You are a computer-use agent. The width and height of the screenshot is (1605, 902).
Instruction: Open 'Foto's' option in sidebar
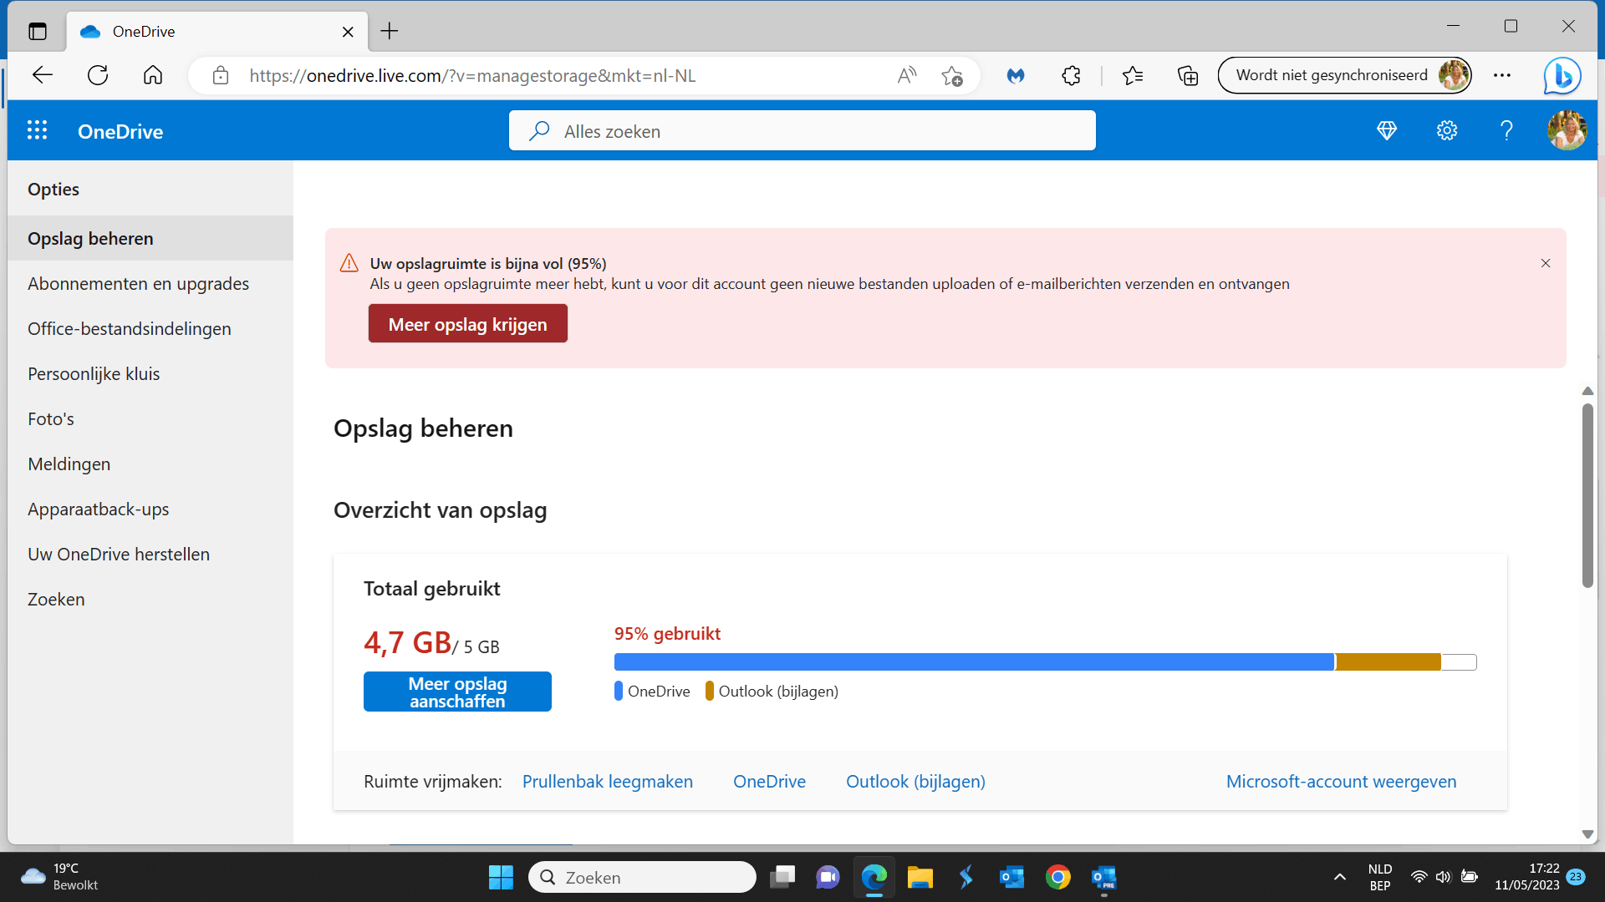coord(150,418)
